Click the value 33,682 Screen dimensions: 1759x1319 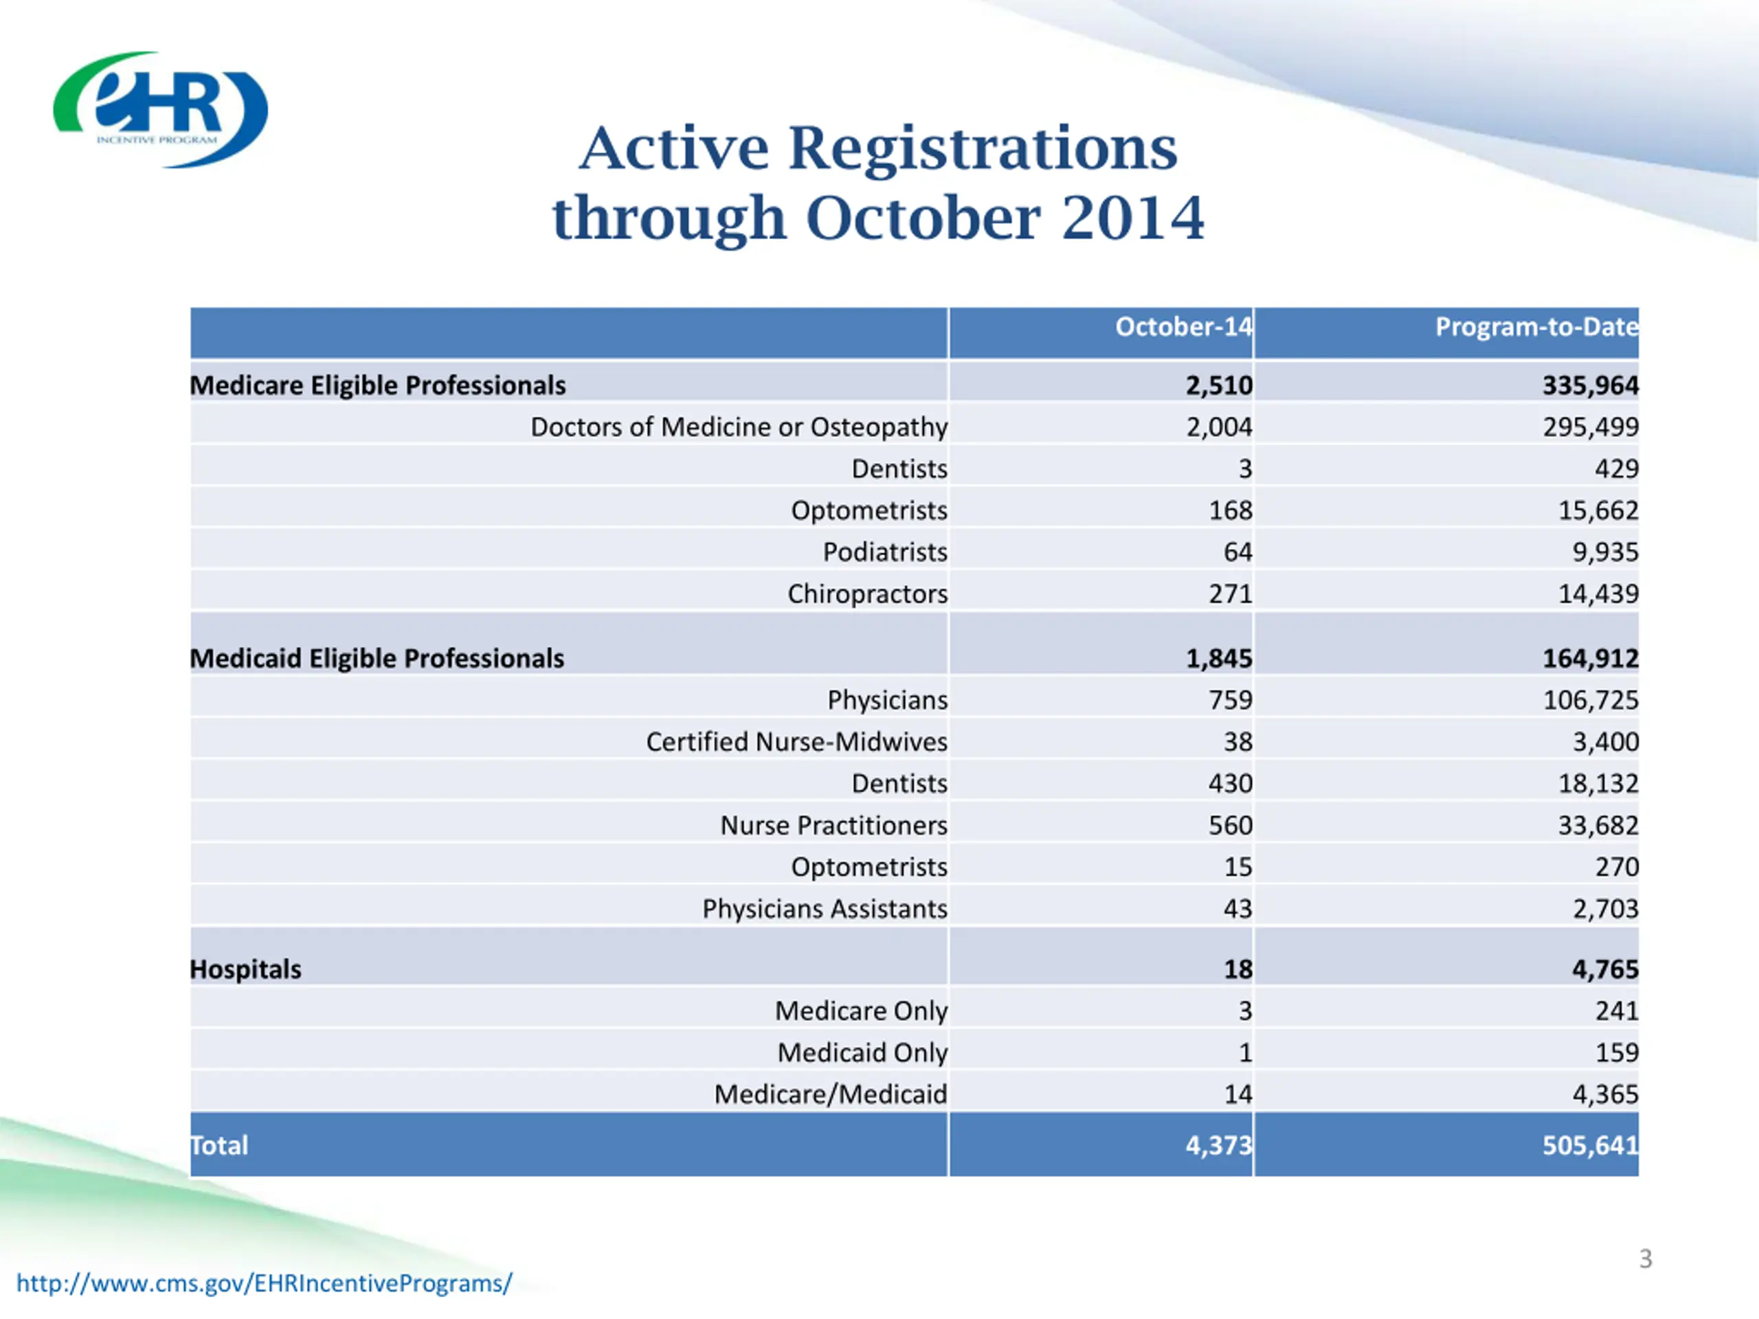tap(1598, 825)
